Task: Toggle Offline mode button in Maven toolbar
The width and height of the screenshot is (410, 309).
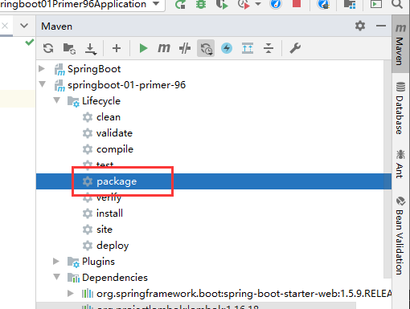Action: coord(206,48)
